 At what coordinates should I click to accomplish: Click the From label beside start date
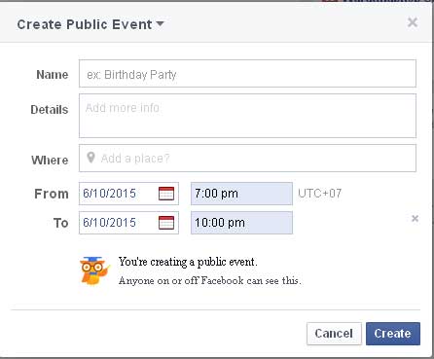pyautogui.click(x=52, y=194)
